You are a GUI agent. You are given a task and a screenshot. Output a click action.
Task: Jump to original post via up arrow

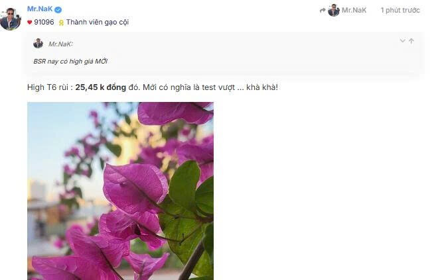pos(411,41)
